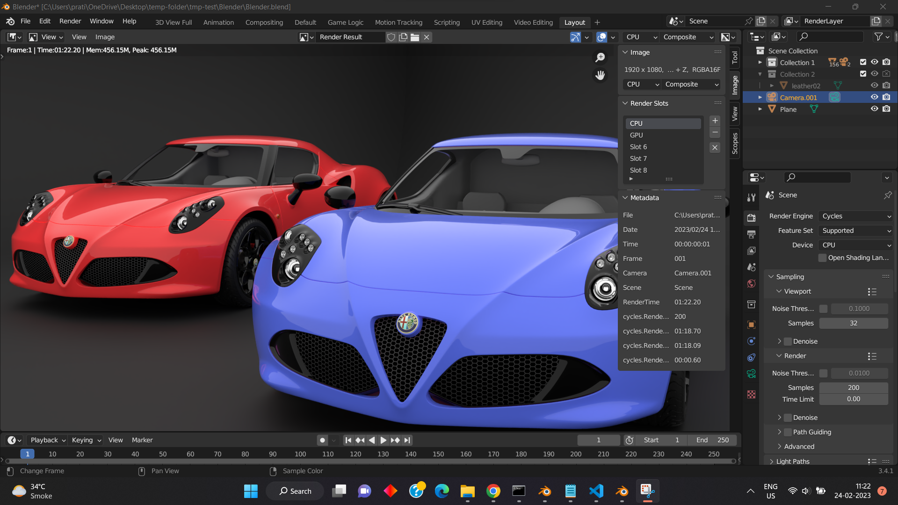Click the zoom magnifier icon in viewer
This screenshot has height=505, width=898.
tap(600, 57)
